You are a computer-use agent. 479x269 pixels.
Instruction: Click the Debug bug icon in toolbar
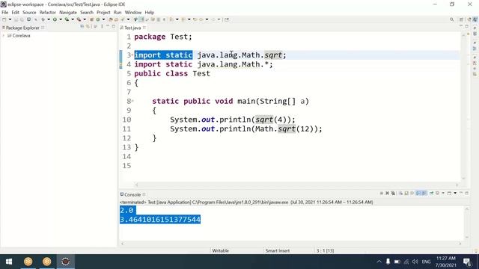pyautogui.click(x=43, y=19)
